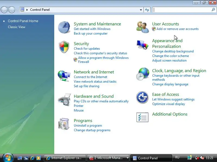The width and height of the screenshot is (217, 162).
Task: Click the network status tray icon
Action: tap(197, 158)
